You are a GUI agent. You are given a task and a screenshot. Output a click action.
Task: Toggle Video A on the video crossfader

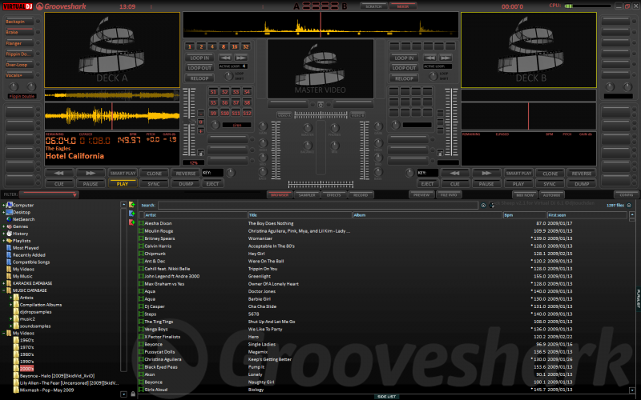[x=284, y=115]
